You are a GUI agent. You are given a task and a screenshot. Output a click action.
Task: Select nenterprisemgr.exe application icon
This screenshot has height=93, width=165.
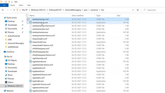[30, 22]
